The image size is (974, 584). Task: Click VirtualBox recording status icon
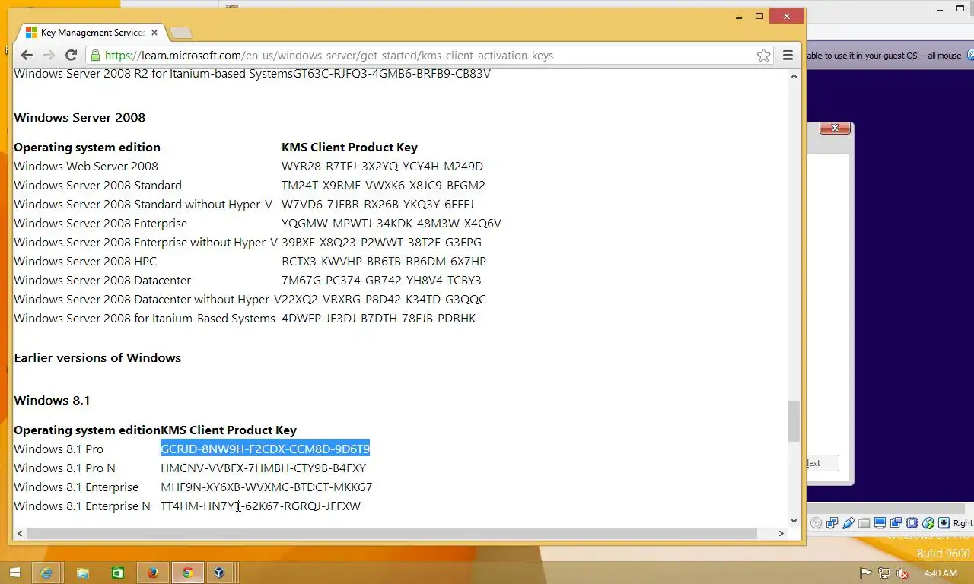click(896, 523)
